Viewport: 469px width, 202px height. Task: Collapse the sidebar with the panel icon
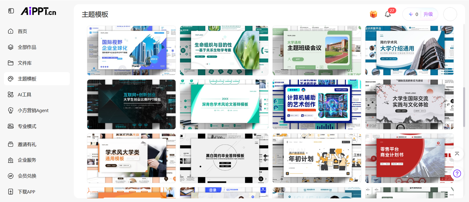click(11, 11)
